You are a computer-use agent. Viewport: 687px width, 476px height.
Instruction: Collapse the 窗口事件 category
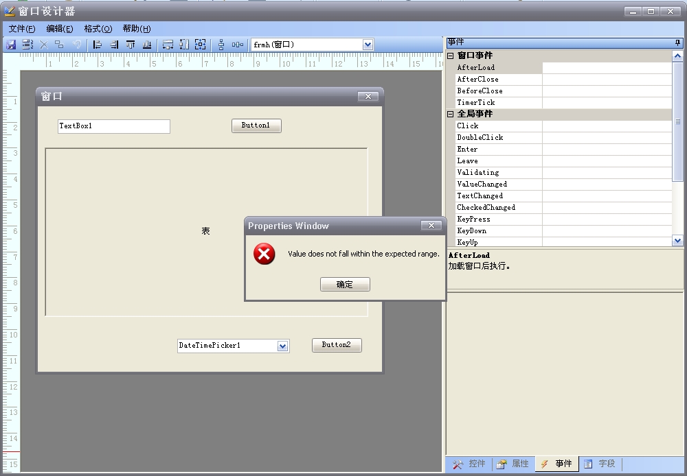coord(451,56)
